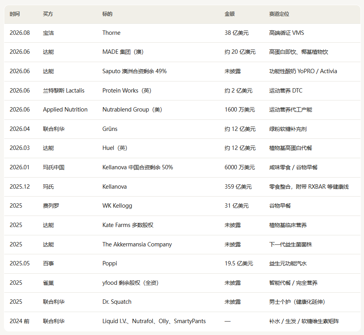The image size is (364, 335).
Task: Click the 运动营养代工产能 cell
Action: click(291, 110)
